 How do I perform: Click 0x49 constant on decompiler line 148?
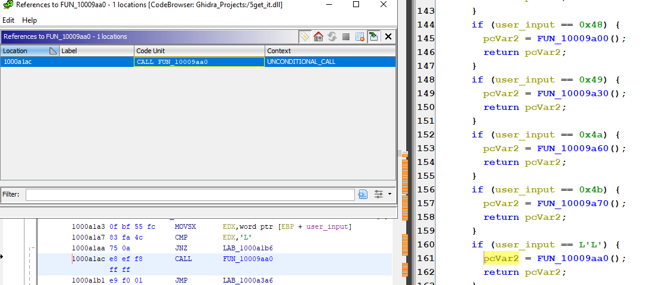590,79
